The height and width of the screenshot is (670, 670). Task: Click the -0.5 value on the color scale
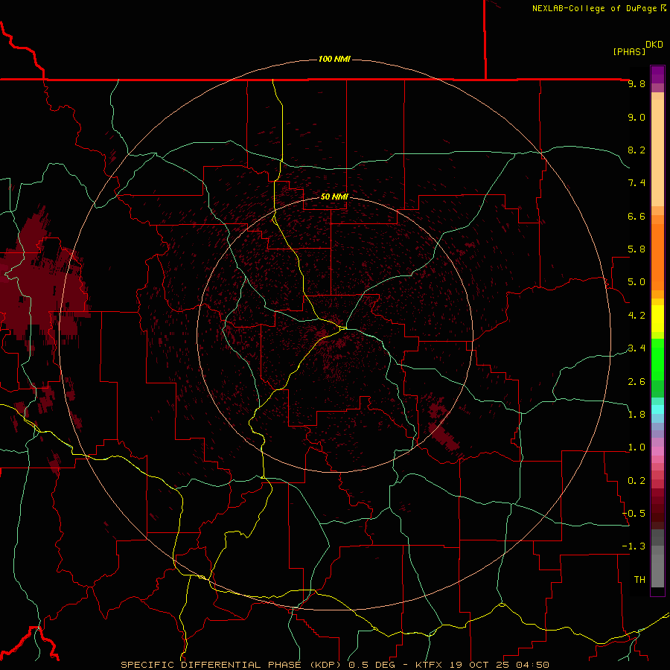pyautogui.click(x=634, y=514)
